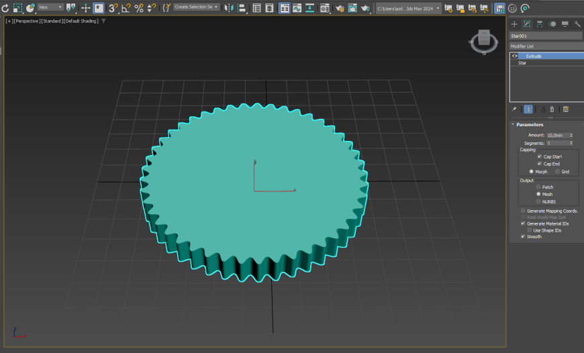Open the Schematic View

pos(309,8)
